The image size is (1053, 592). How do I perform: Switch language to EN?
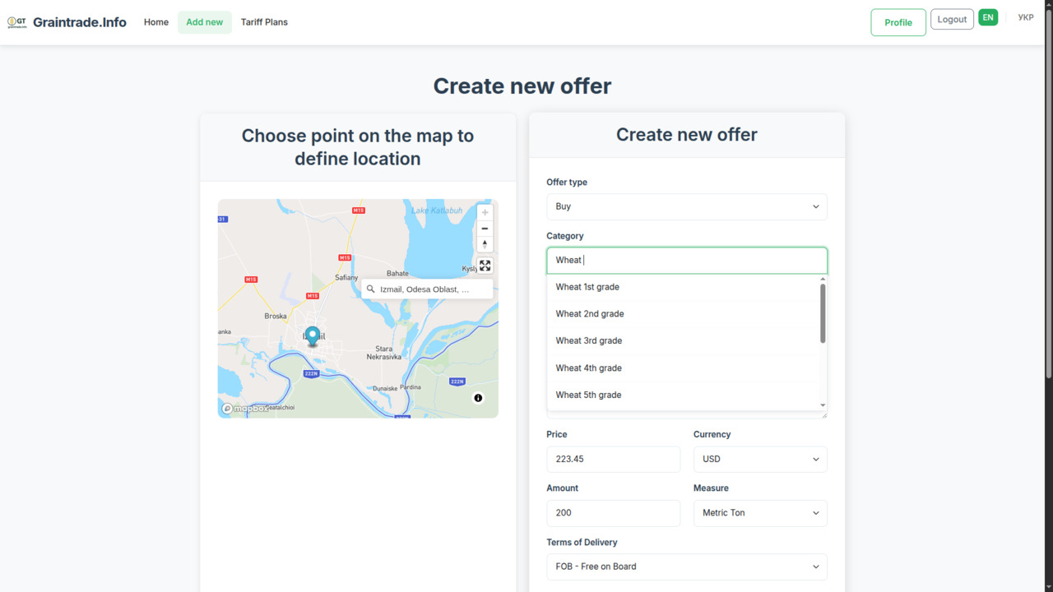[988, 17]
